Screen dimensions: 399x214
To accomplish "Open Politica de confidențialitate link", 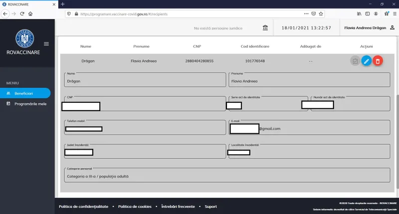I will 83,206.
